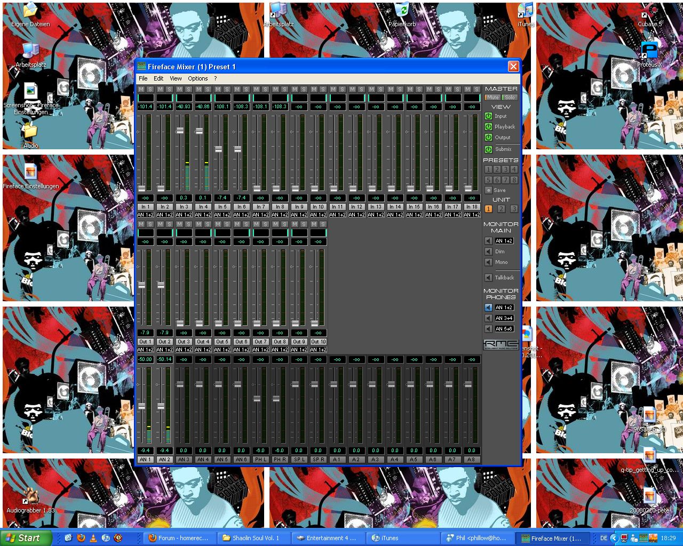Image resolution: width=683 pixels, height=546 pixels.
Task: Click the Fireface Mixer title bar icon
Action: click(141, 66)
